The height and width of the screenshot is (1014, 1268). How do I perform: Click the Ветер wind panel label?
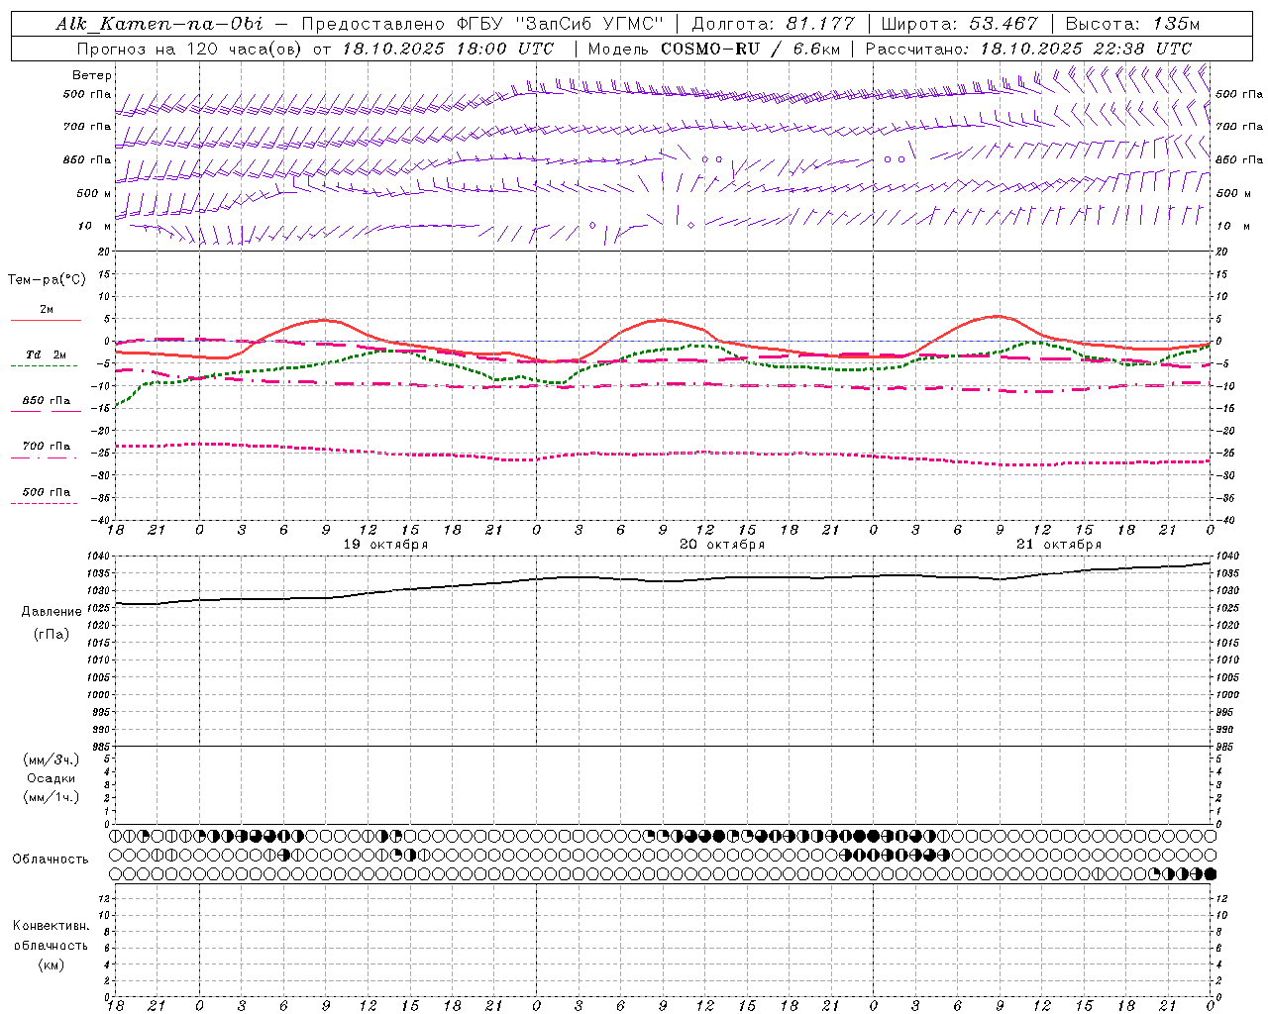tap(92, 75)
